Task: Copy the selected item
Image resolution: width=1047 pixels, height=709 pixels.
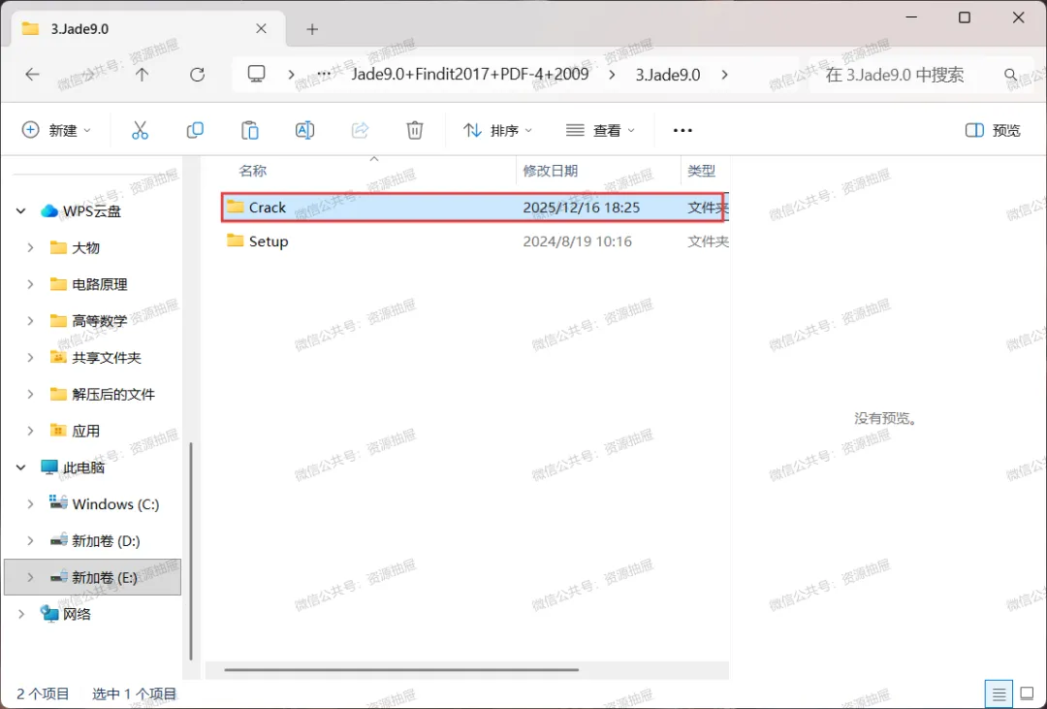Action: (195, 130)
